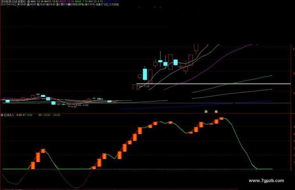
Task: Click the purple MA20 value label
Action: pos(67,2)
